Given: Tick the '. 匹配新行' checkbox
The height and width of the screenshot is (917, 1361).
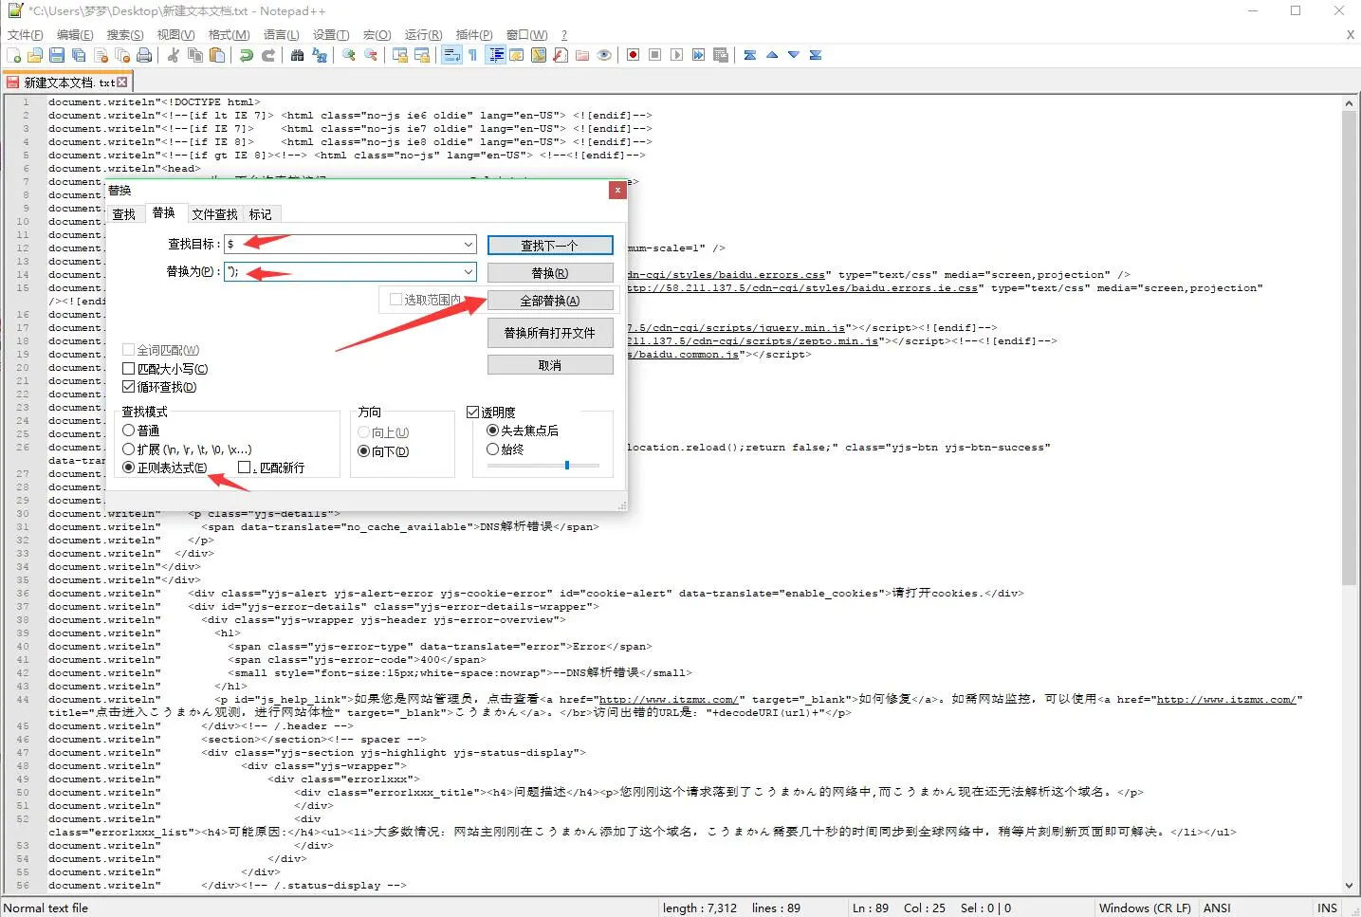Looking at the screenshot, I should pos(244,468).
